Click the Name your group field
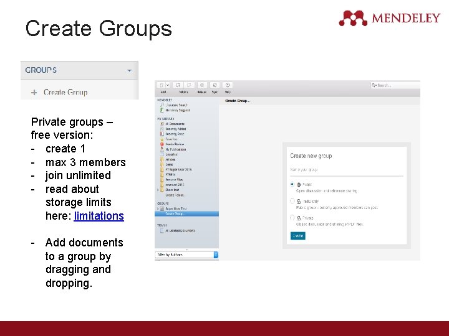 pyautogui.click(x=347, y=170)
